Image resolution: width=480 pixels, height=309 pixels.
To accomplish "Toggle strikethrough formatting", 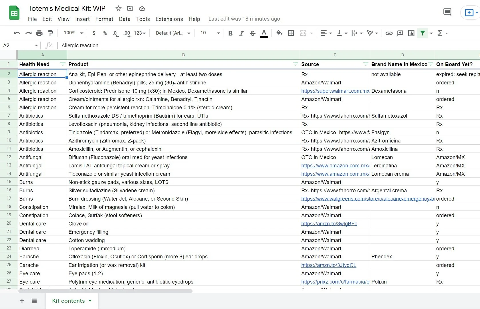I will pos(253,33).
